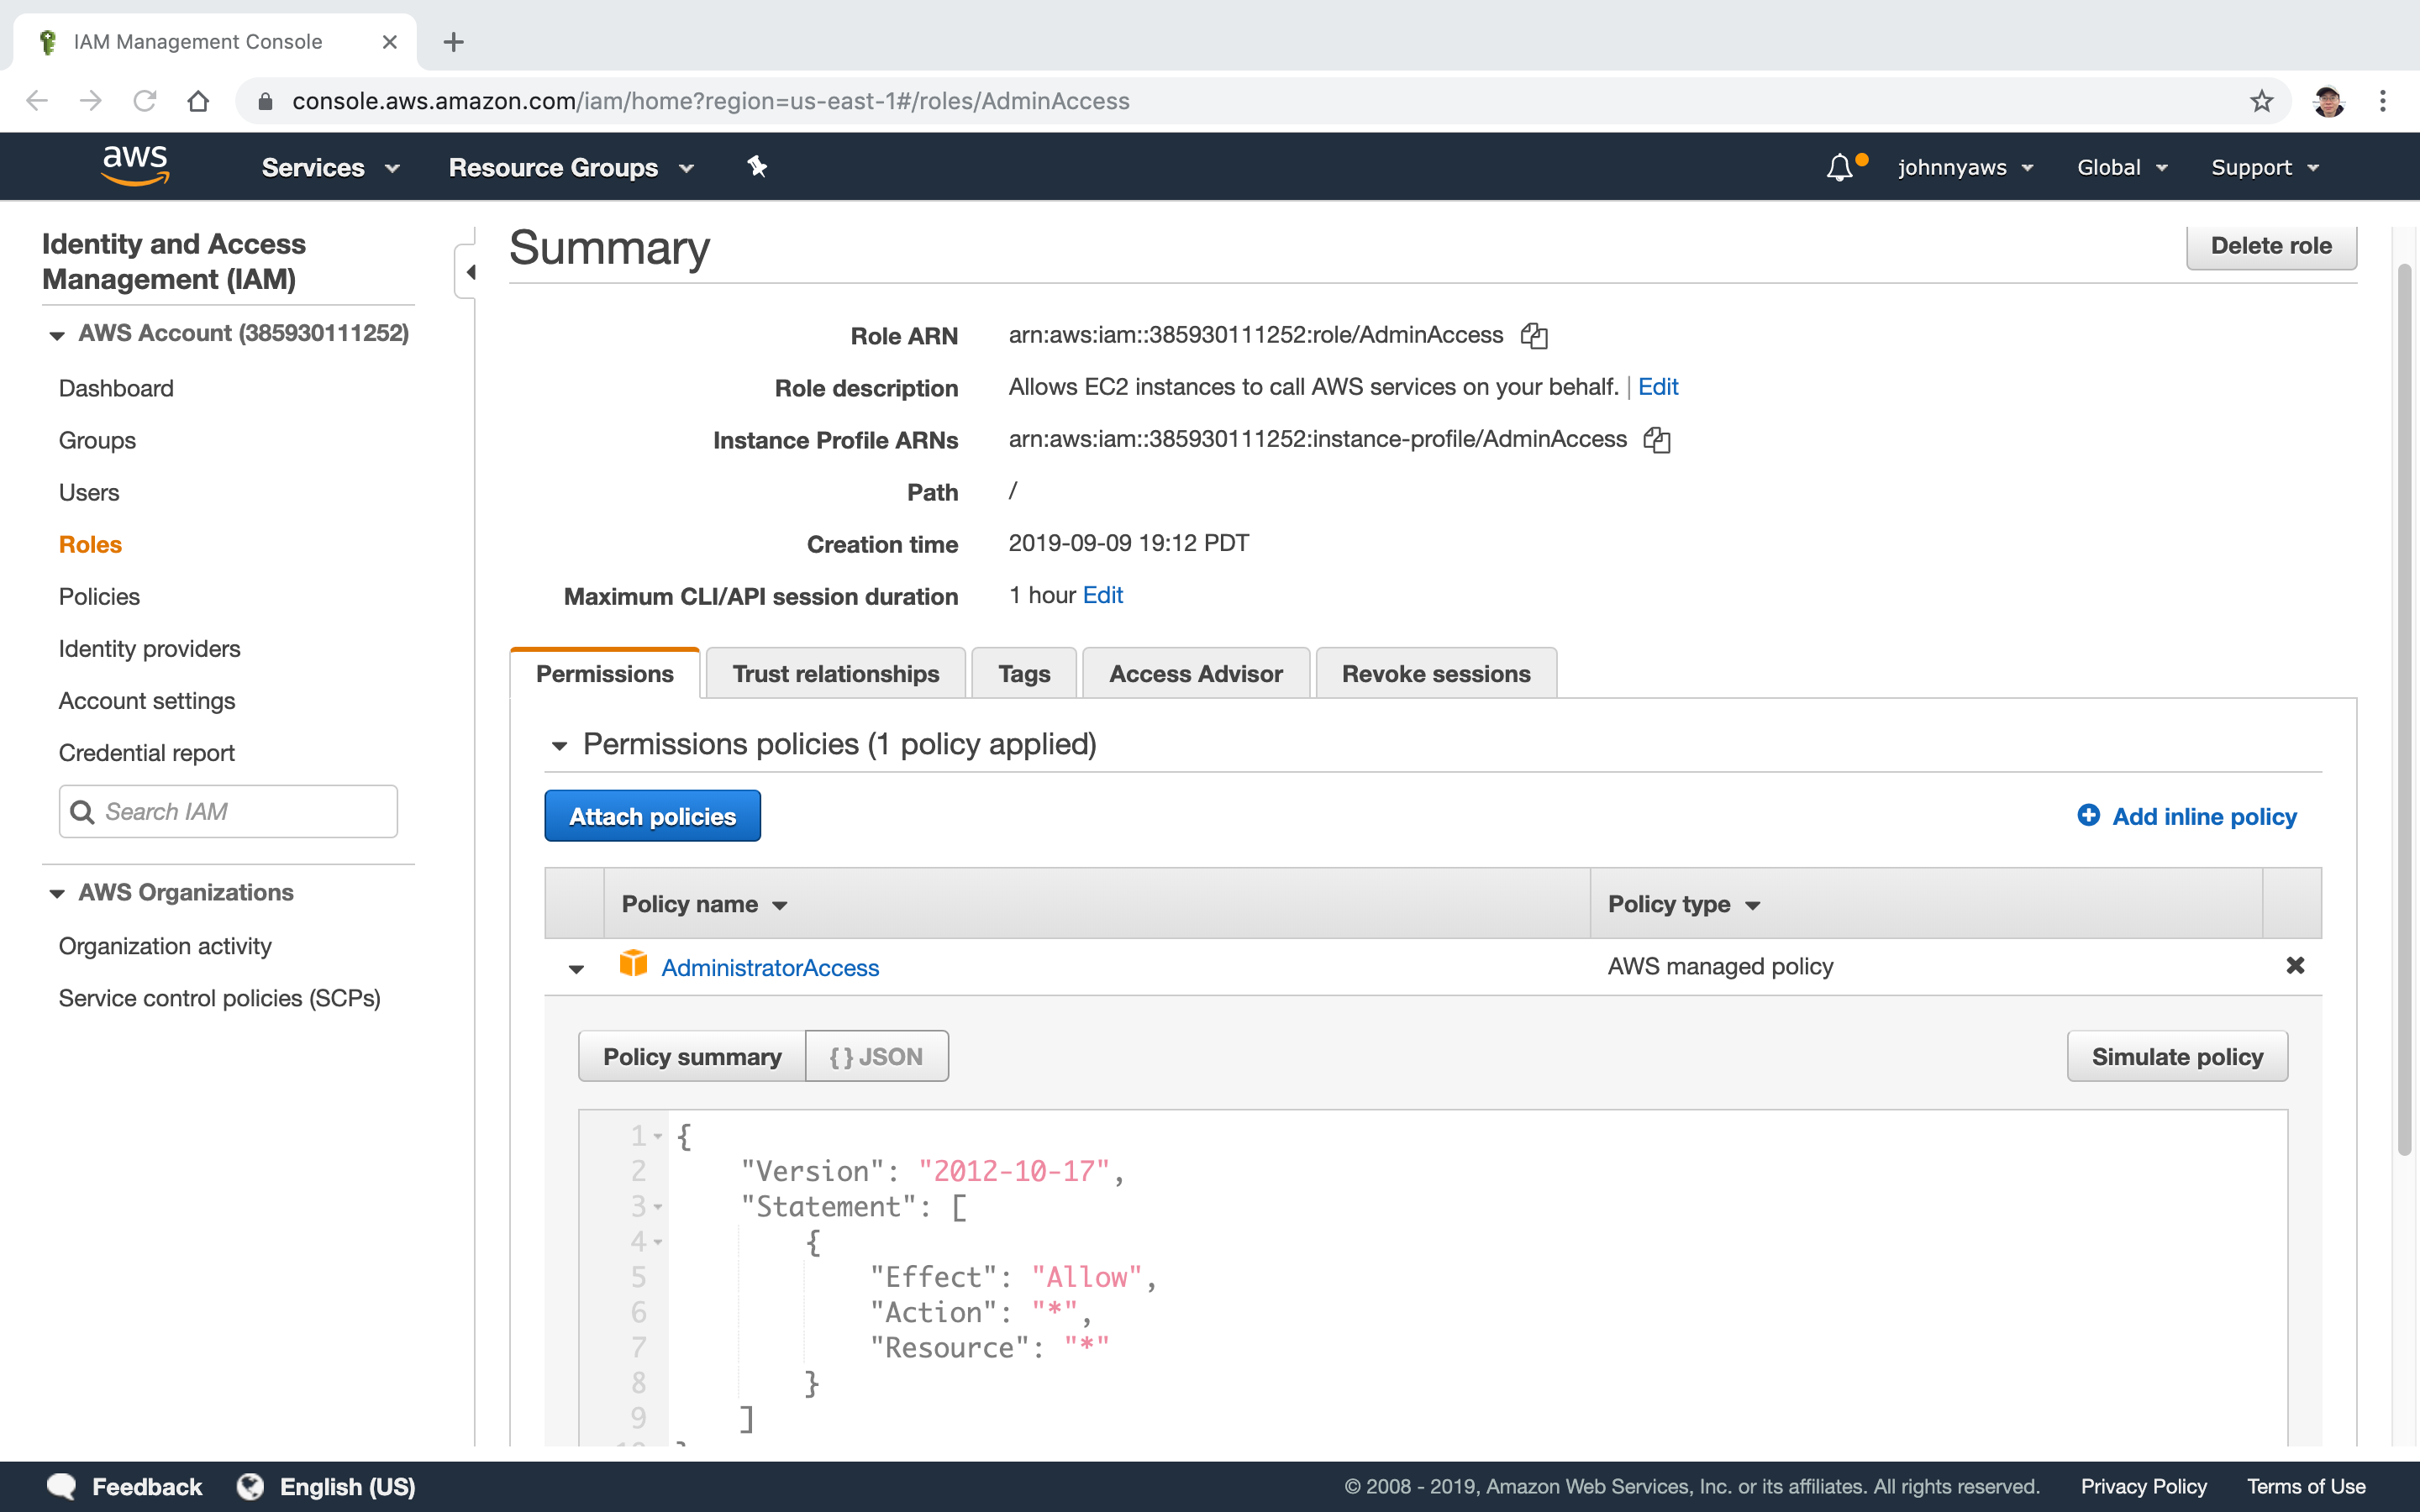Click the plus icon beside Add inline policy
The width and height of the screenshot is (2420, 1512).
point(2088,816)
